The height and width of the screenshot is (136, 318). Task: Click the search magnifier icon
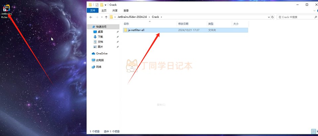[316, 17]
